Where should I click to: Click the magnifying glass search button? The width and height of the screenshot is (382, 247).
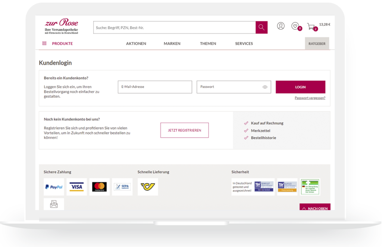tap(262, 27)
